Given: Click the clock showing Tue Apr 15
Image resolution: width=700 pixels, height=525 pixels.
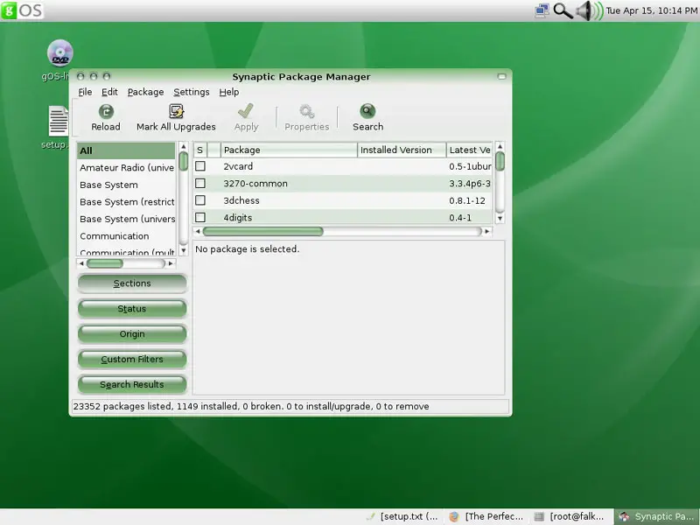Looking at the screenshot, I should click(651, 10).
